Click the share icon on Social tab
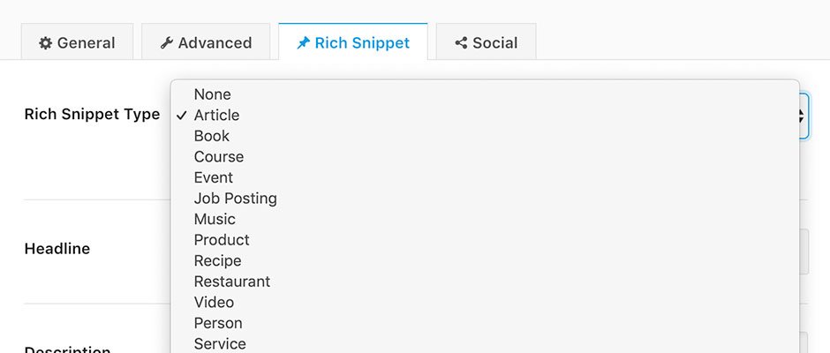 click(461, 42)
